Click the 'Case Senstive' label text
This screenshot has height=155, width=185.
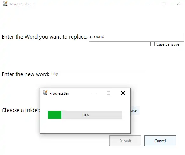168,44
